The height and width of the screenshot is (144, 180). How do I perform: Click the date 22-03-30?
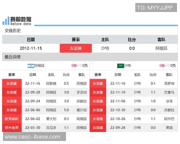click(33, 128)
